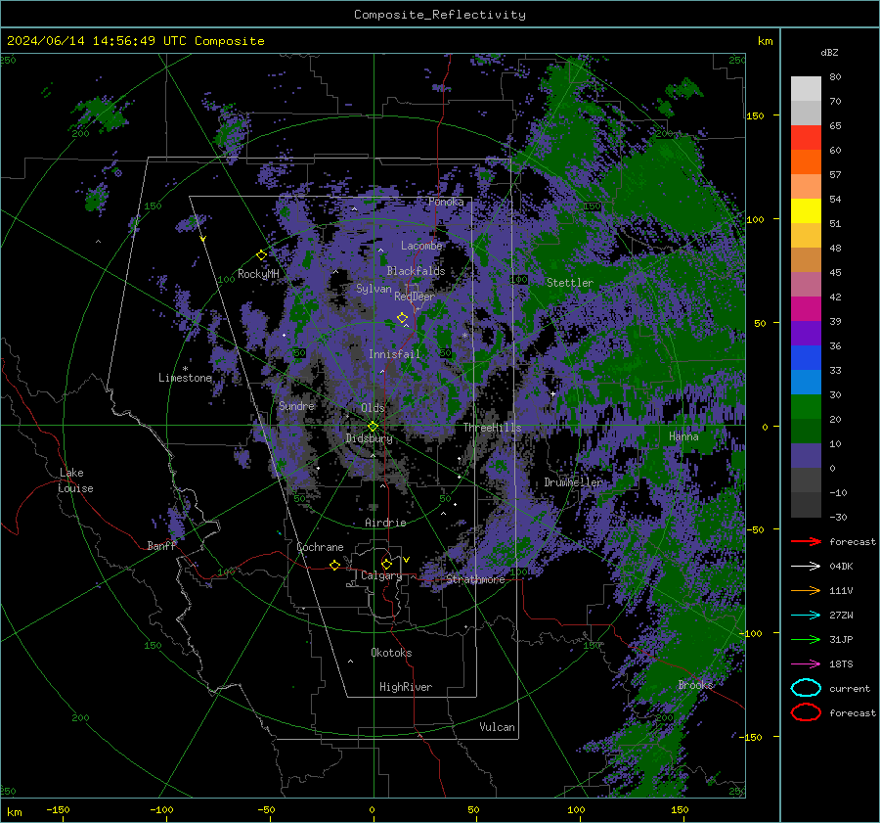This screenshot has width=880, height=823.
Task: Click the Sylvan town label
Action: [x=374, y=289]
